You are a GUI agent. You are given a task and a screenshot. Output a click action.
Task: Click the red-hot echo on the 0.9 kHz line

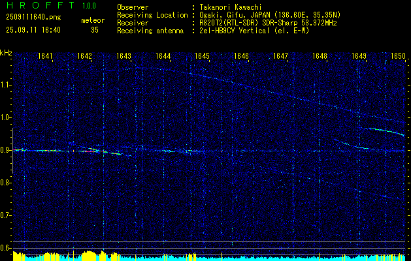[x=88, y=151]
